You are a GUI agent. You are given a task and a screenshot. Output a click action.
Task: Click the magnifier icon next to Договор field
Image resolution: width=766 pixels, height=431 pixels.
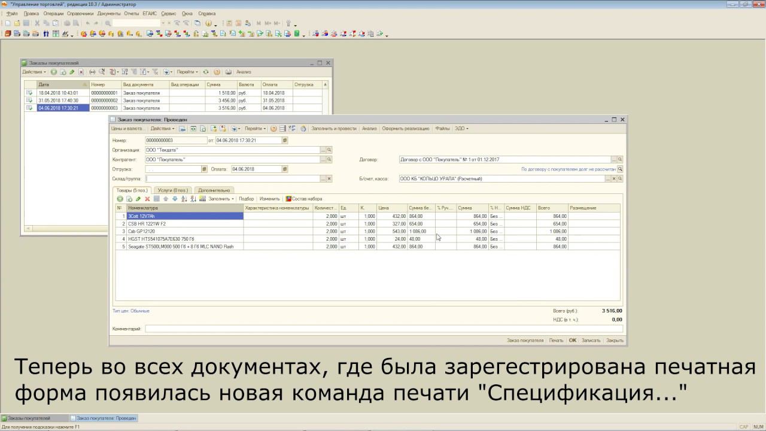click(x=620, y=160)
